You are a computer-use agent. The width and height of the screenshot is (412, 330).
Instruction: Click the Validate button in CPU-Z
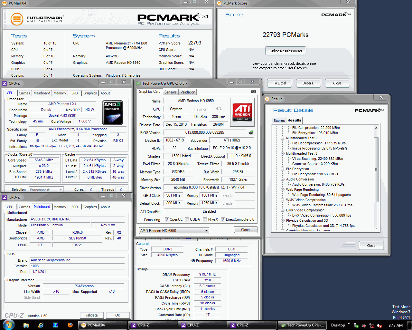[x=91, y=315]
